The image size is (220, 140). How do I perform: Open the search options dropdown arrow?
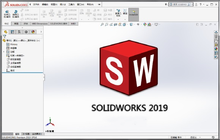coord(192,5)
